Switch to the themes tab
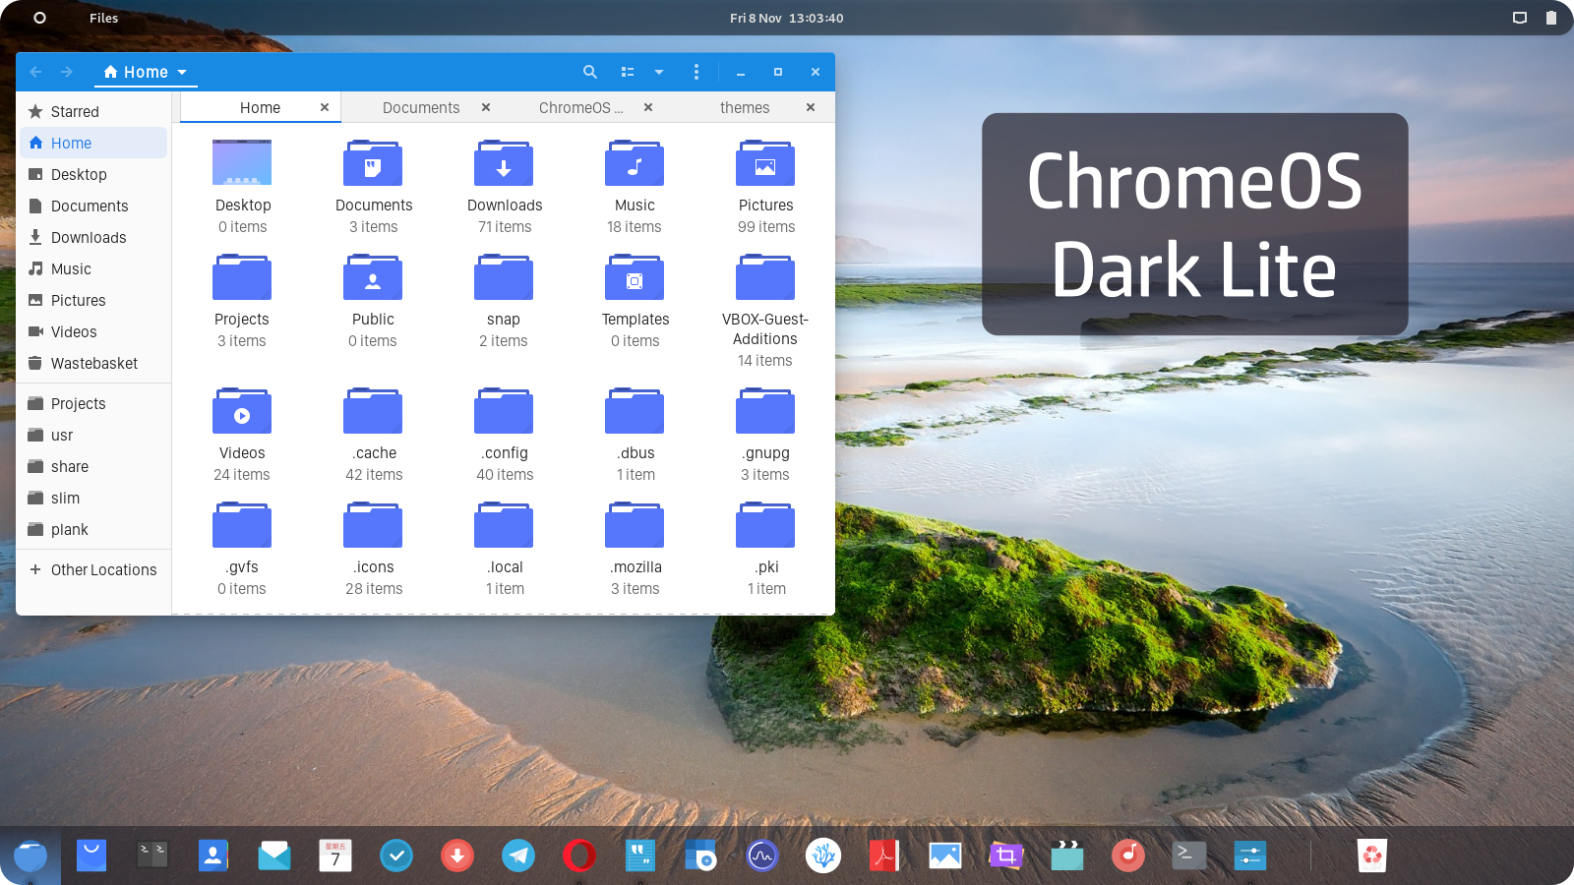This screenshot has width=1574, height=885. pos(745,107)
